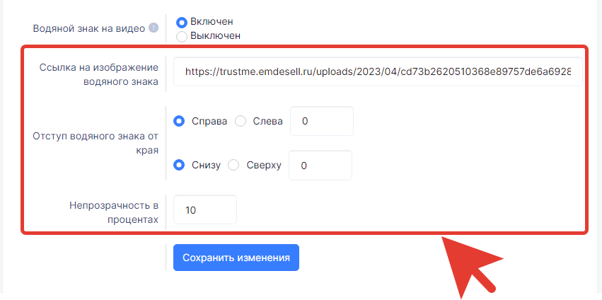The width and height of the screenshot is (602, 300).
Task: Click the Водяной знак на видео label
Action: pos(89,28)
